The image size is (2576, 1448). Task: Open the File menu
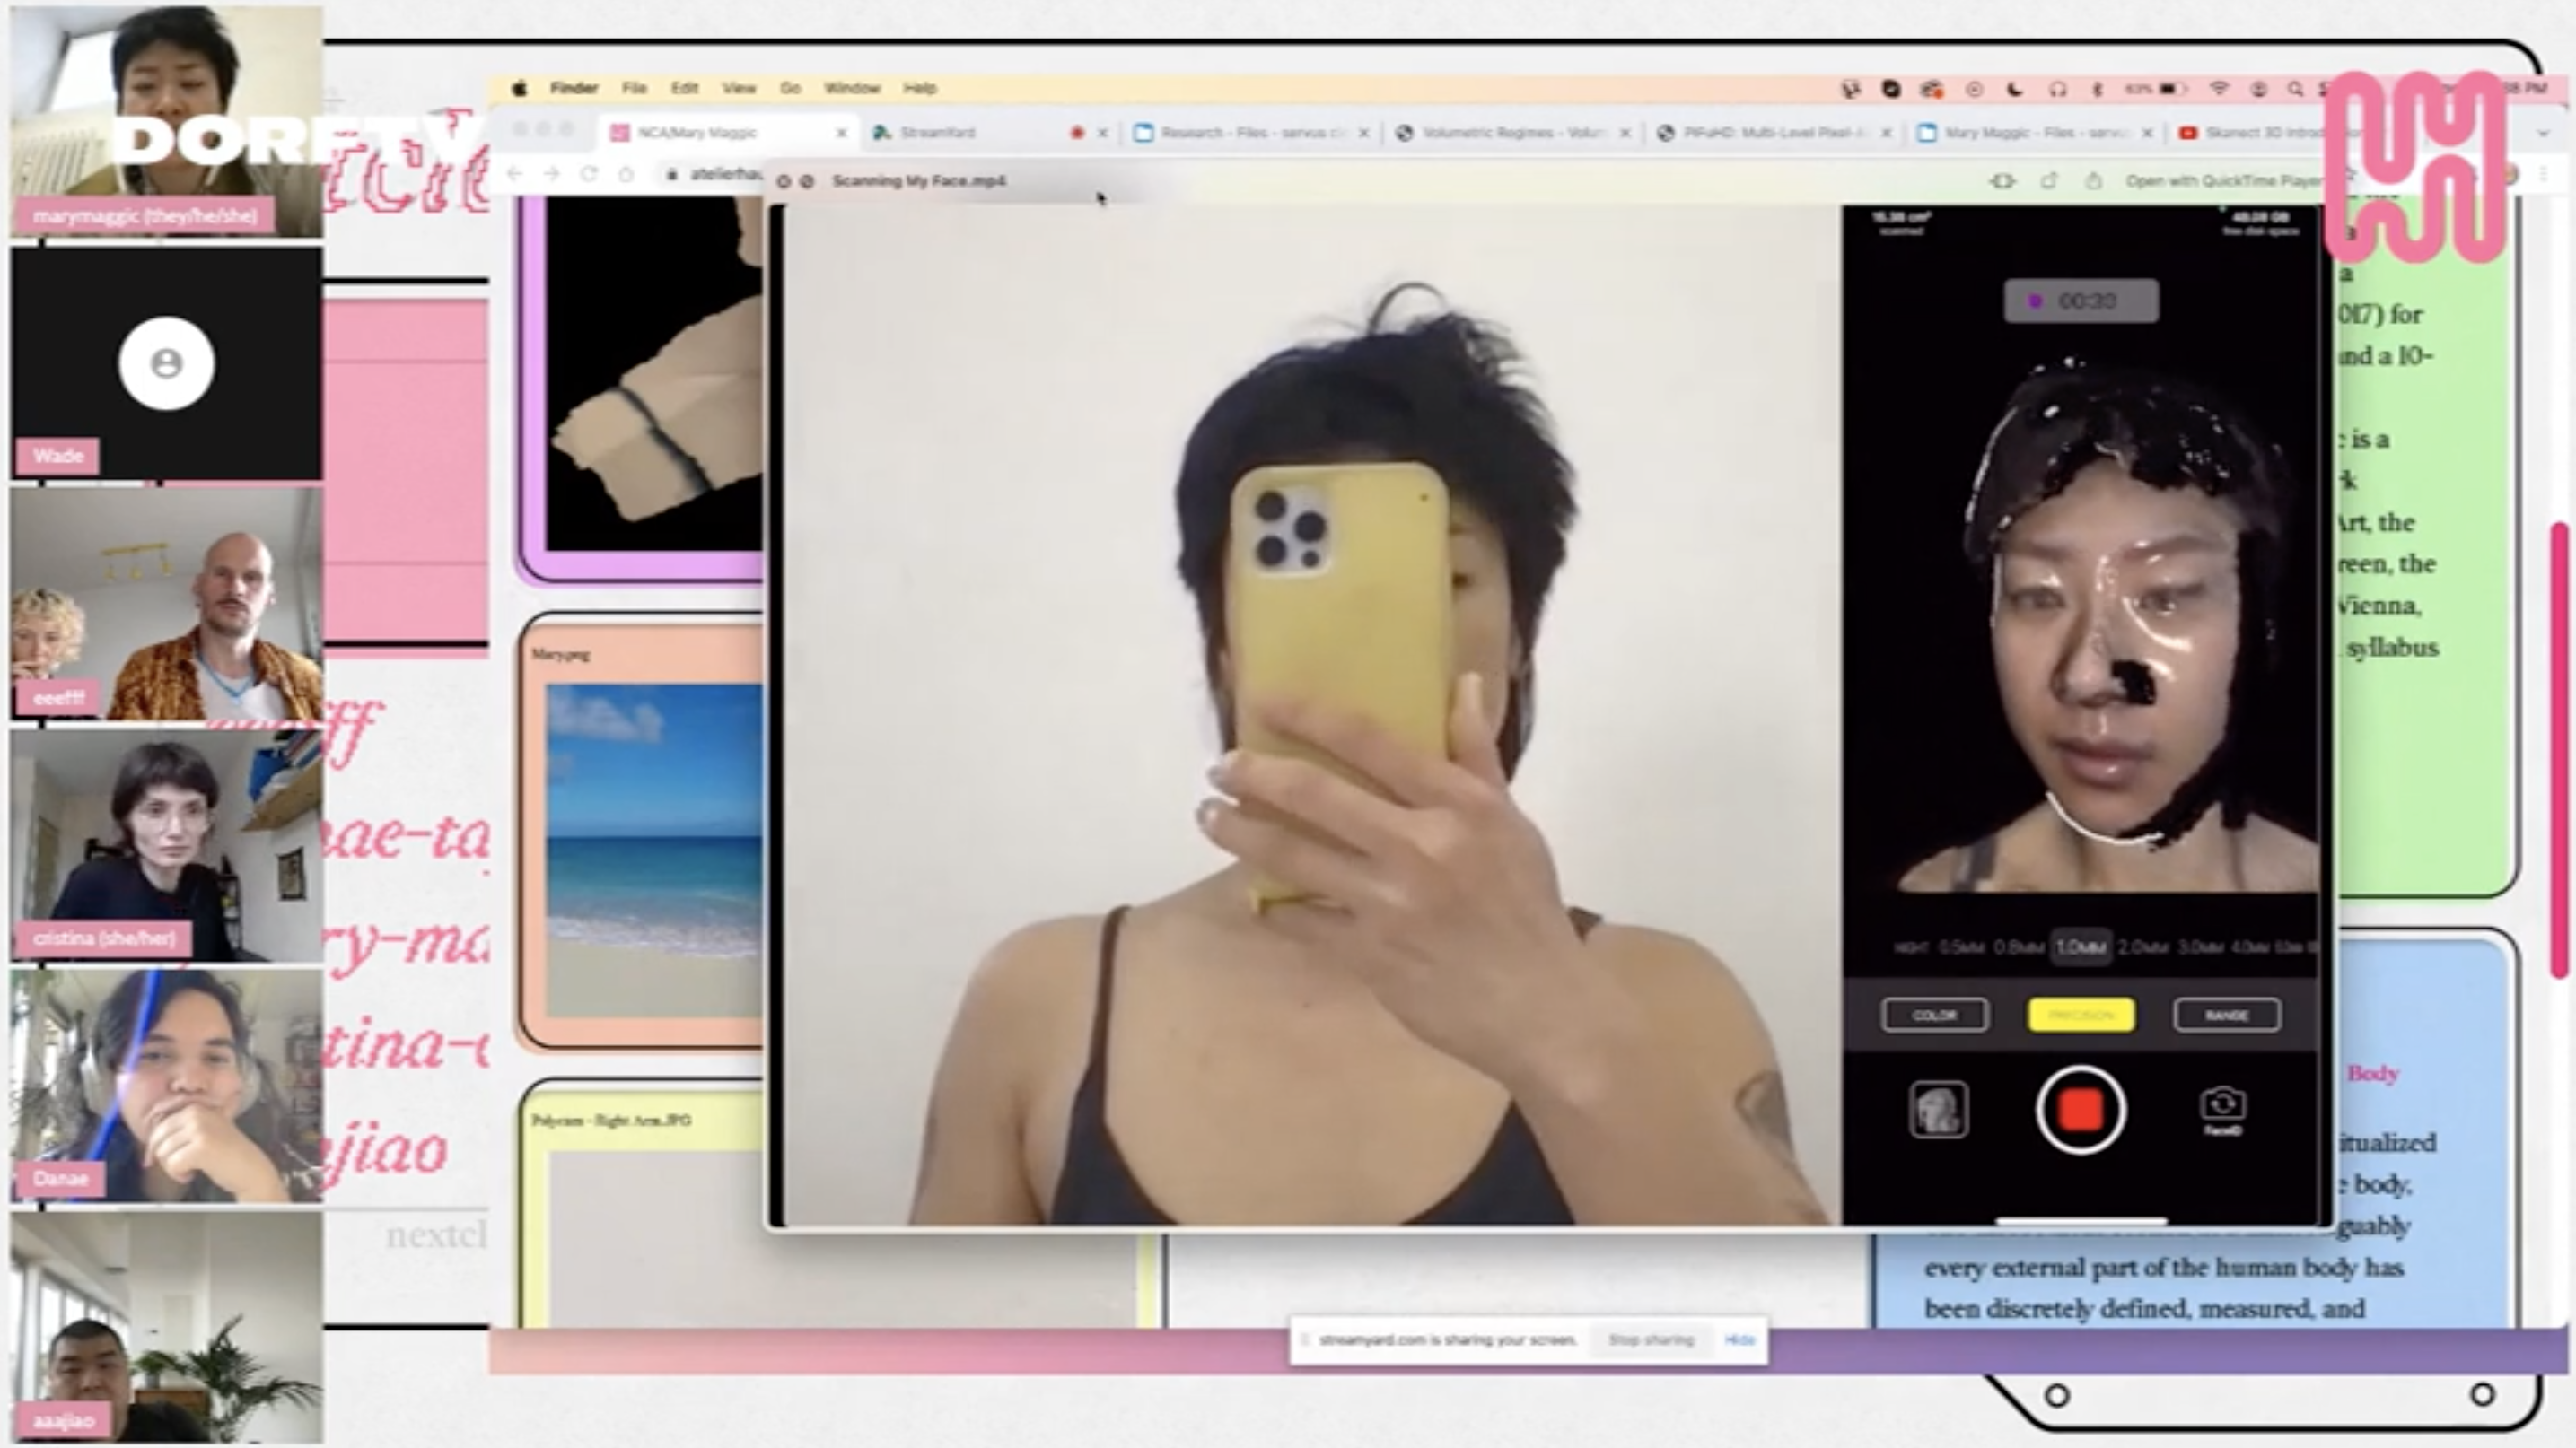(633, 88)
